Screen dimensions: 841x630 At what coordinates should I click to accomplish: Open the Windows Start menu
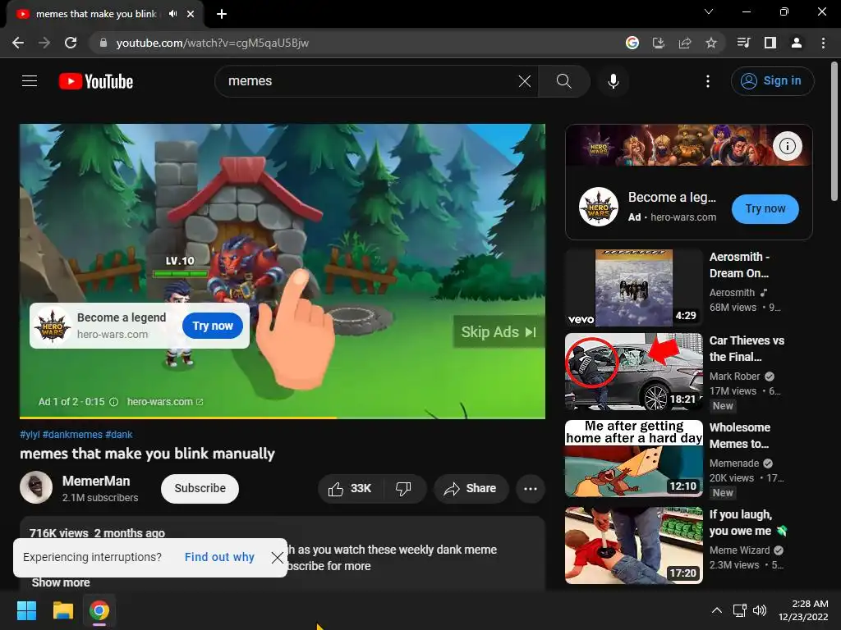coord(26,610)
